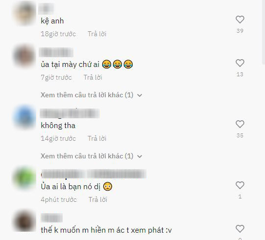
Task: Open green avatar of the "Ủa ai là bạn nó dị" commenter
Action: tap(24, 178)
